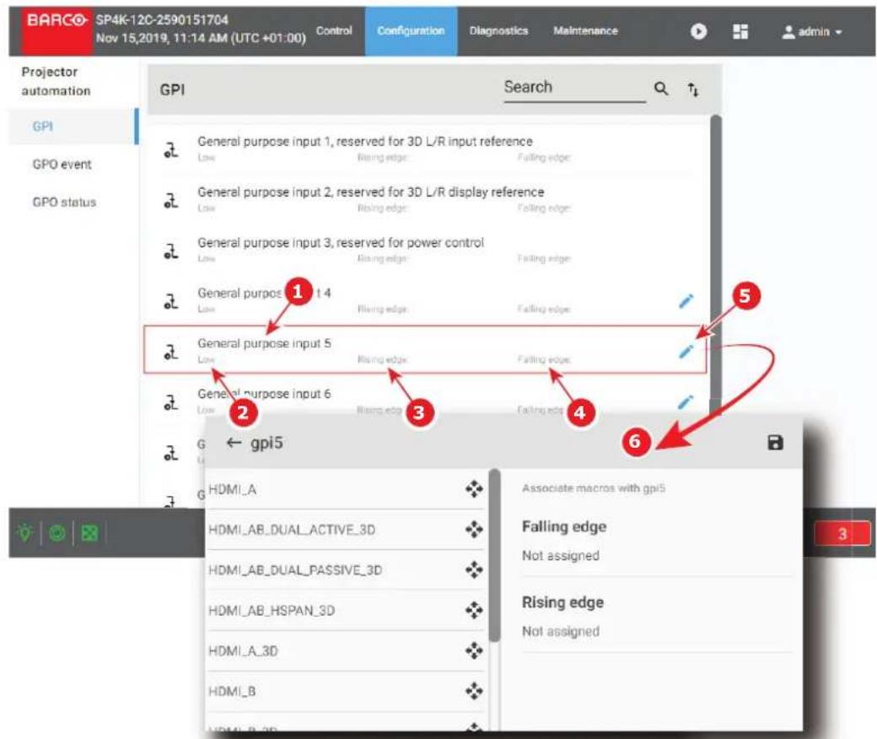Click the move handle for HDMI_B
This screenshot has width=877, height=739.
coord(474,692)
